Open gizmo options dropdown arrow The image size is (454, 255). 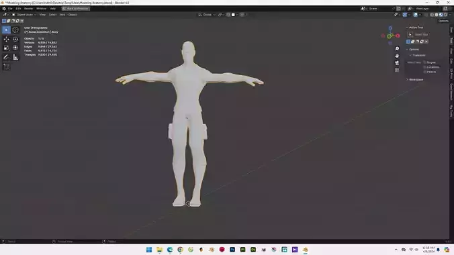pos(409,15)
